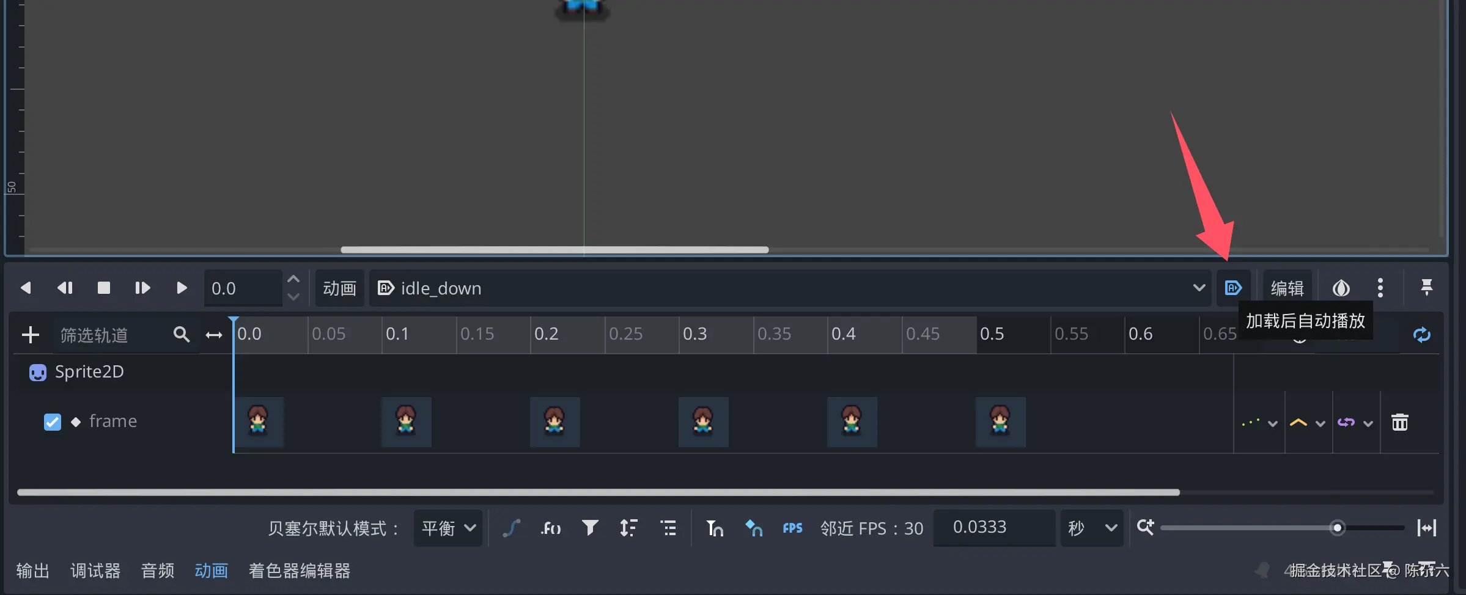Click the diamond key icon beside frame
The image size is (1466, 595).
click(x=76, y=422)
